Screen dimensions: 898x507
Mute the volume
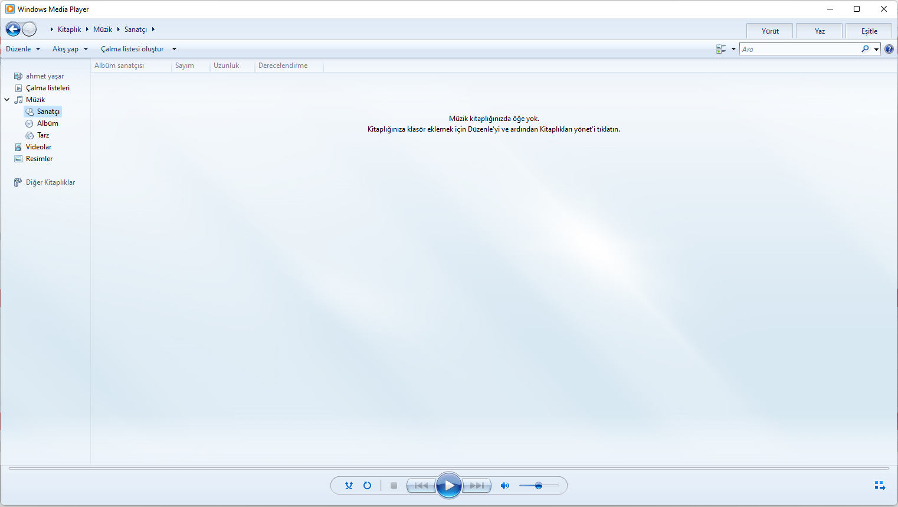click(x=504, y=485)
